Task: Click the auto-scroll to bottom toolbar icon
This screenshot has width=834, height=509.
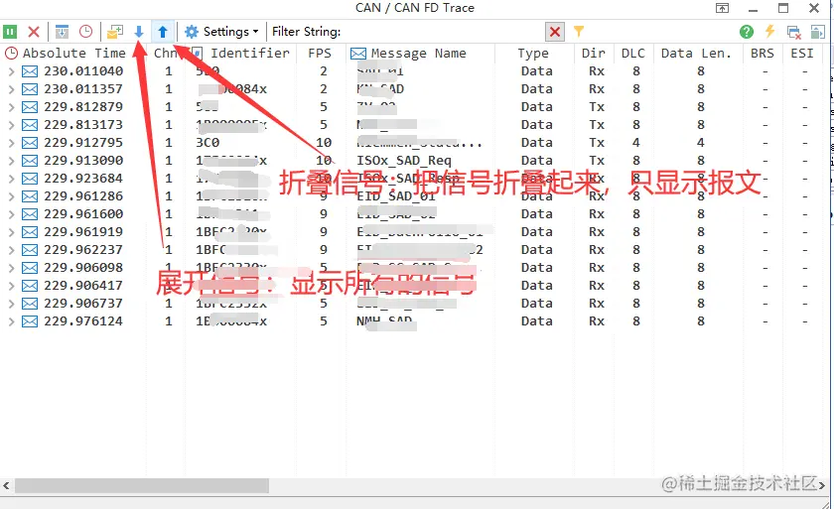Action: (x=62, y=32)
